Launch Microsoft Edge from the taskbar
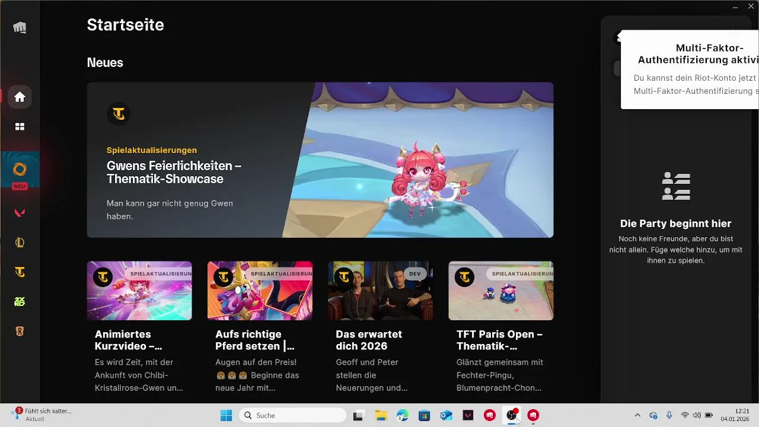The height and width of the screenshot is (427, 759). [x=402, y=415]
